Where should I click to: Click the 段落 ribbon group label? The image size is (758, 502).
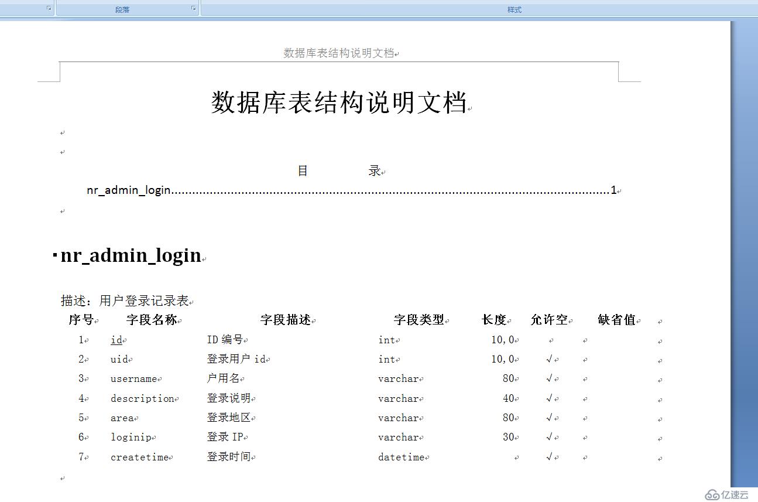[x=122, y=9]
